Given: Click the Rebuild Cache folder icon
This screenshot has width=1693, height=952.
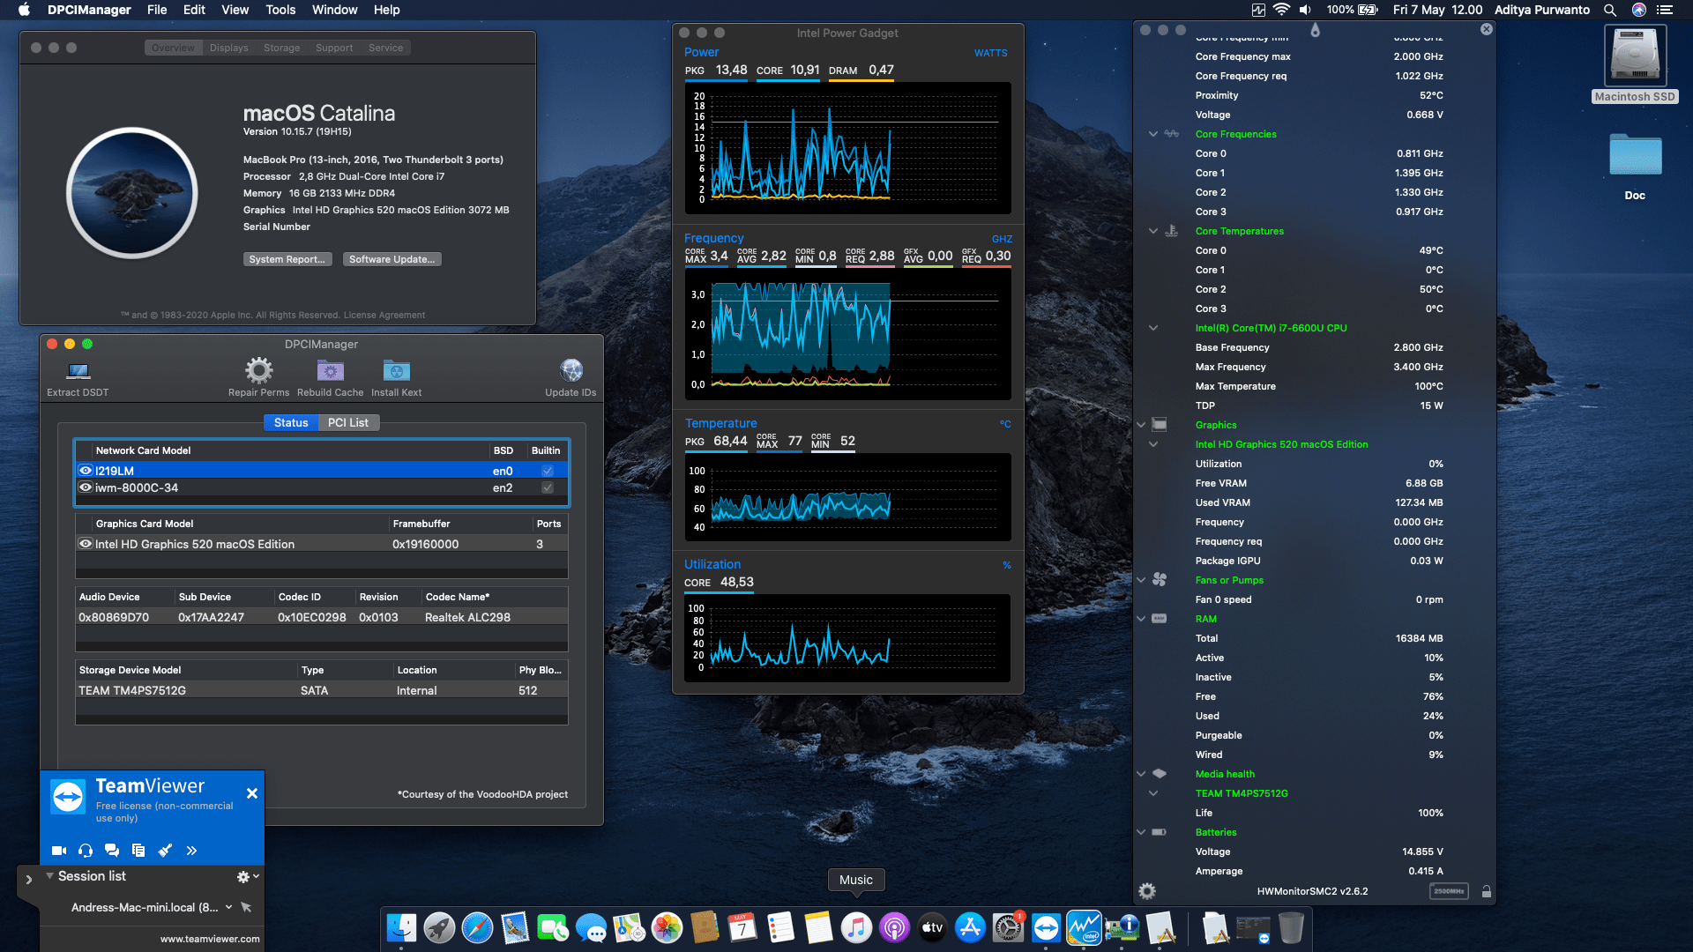Looking at the screenshot, I should 330,370.
